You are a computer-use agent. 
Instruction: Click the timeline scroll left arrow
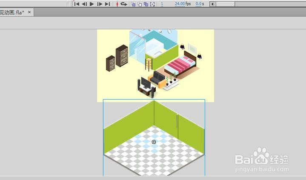[212, 4]
